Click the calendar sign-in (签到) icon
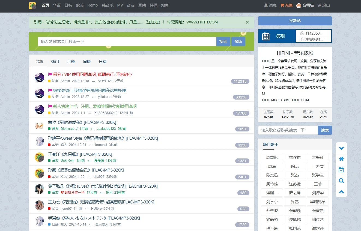Image resolution: width=361 pixels, height=231 pixels. click(265, 36)
